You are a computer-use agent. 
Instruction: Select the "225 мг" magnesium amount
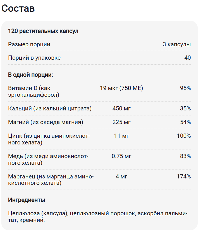point(121,122)
